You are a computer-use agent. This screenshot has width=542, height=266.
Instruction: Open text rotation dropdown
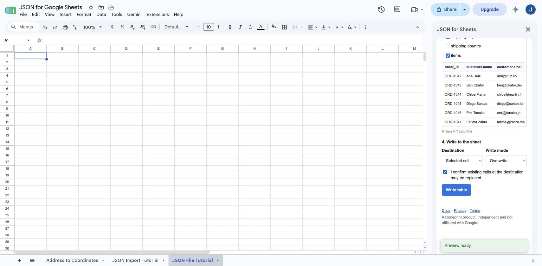tap(352, 27)
